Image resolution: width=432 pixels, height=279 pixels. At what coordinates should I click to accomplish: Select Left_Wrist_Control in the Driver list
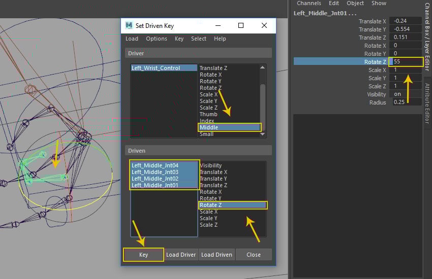pyautogui.click(x=156, y=68)
